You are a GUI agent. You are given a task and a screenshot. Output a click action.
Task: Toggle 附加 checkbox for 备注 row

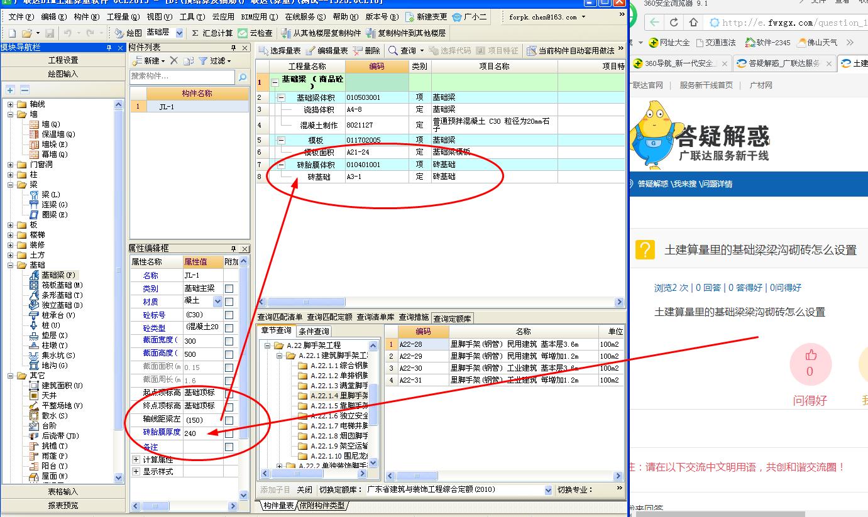click(229, 447)
